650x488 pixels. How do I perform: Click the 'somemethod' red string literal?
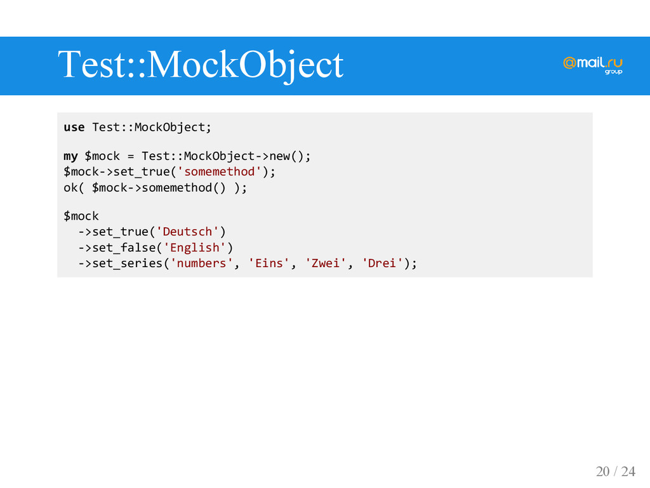pos(219,171)
